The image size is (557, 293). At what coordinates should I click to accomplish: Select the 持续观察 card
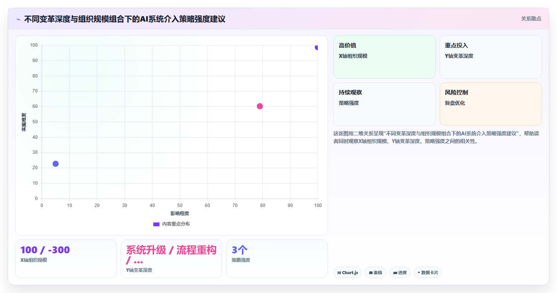(x=384, y=104)
